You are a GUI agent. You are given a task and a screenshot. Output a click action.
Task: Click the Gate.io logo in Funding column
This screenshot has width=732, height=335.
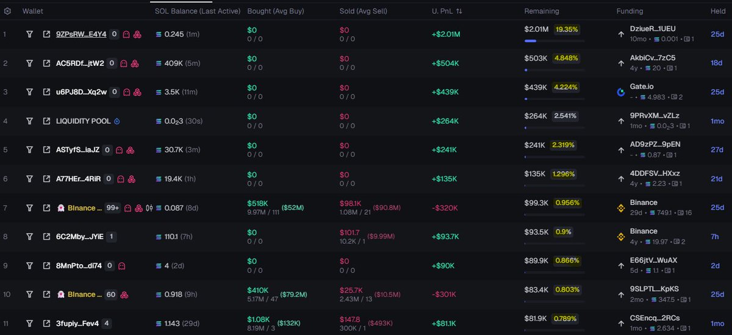[621, 92]
